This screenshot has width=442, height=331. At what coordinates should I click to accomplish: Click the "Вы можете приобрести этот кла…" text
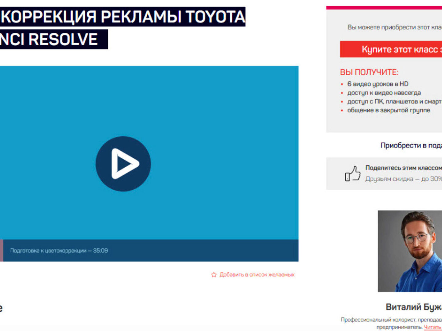394,27
